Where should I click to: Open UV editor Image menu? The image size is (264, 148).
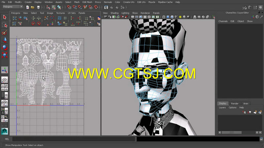[x=50, y=13]
